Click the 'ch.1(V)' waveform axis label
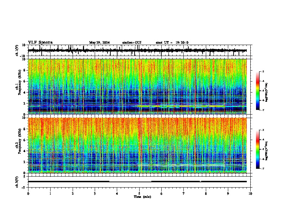Image resolution: width=282 pixels, height=217 pixels. pyautogui.click(x=17, y=50)
